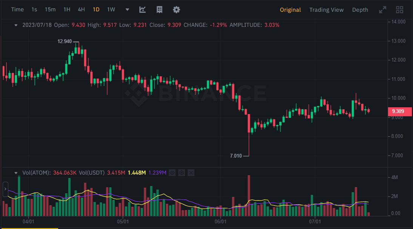Remove the volume indicator with X icon
Image resolution: width=413 pixels, height=229 pixels.
pos(191,173)
